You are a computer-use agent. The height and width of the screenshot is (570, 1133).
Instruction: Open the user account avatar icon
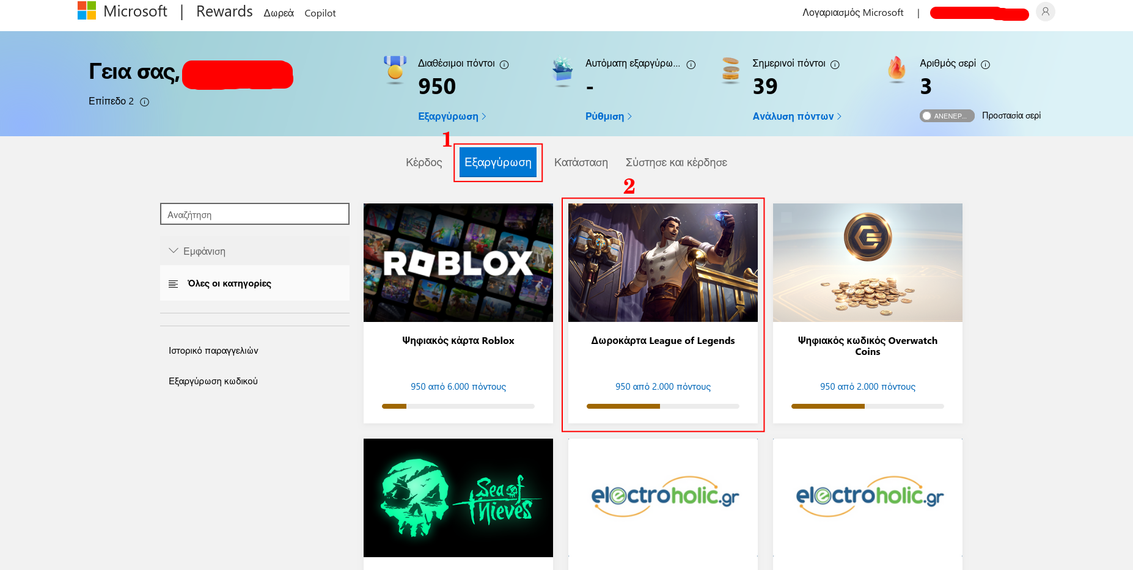pos(1046,12)
